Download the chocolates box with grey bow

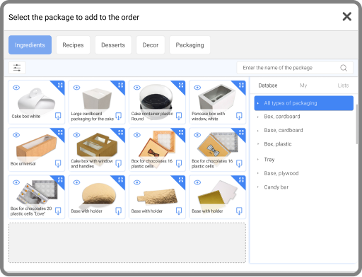[x=239, y=163]
